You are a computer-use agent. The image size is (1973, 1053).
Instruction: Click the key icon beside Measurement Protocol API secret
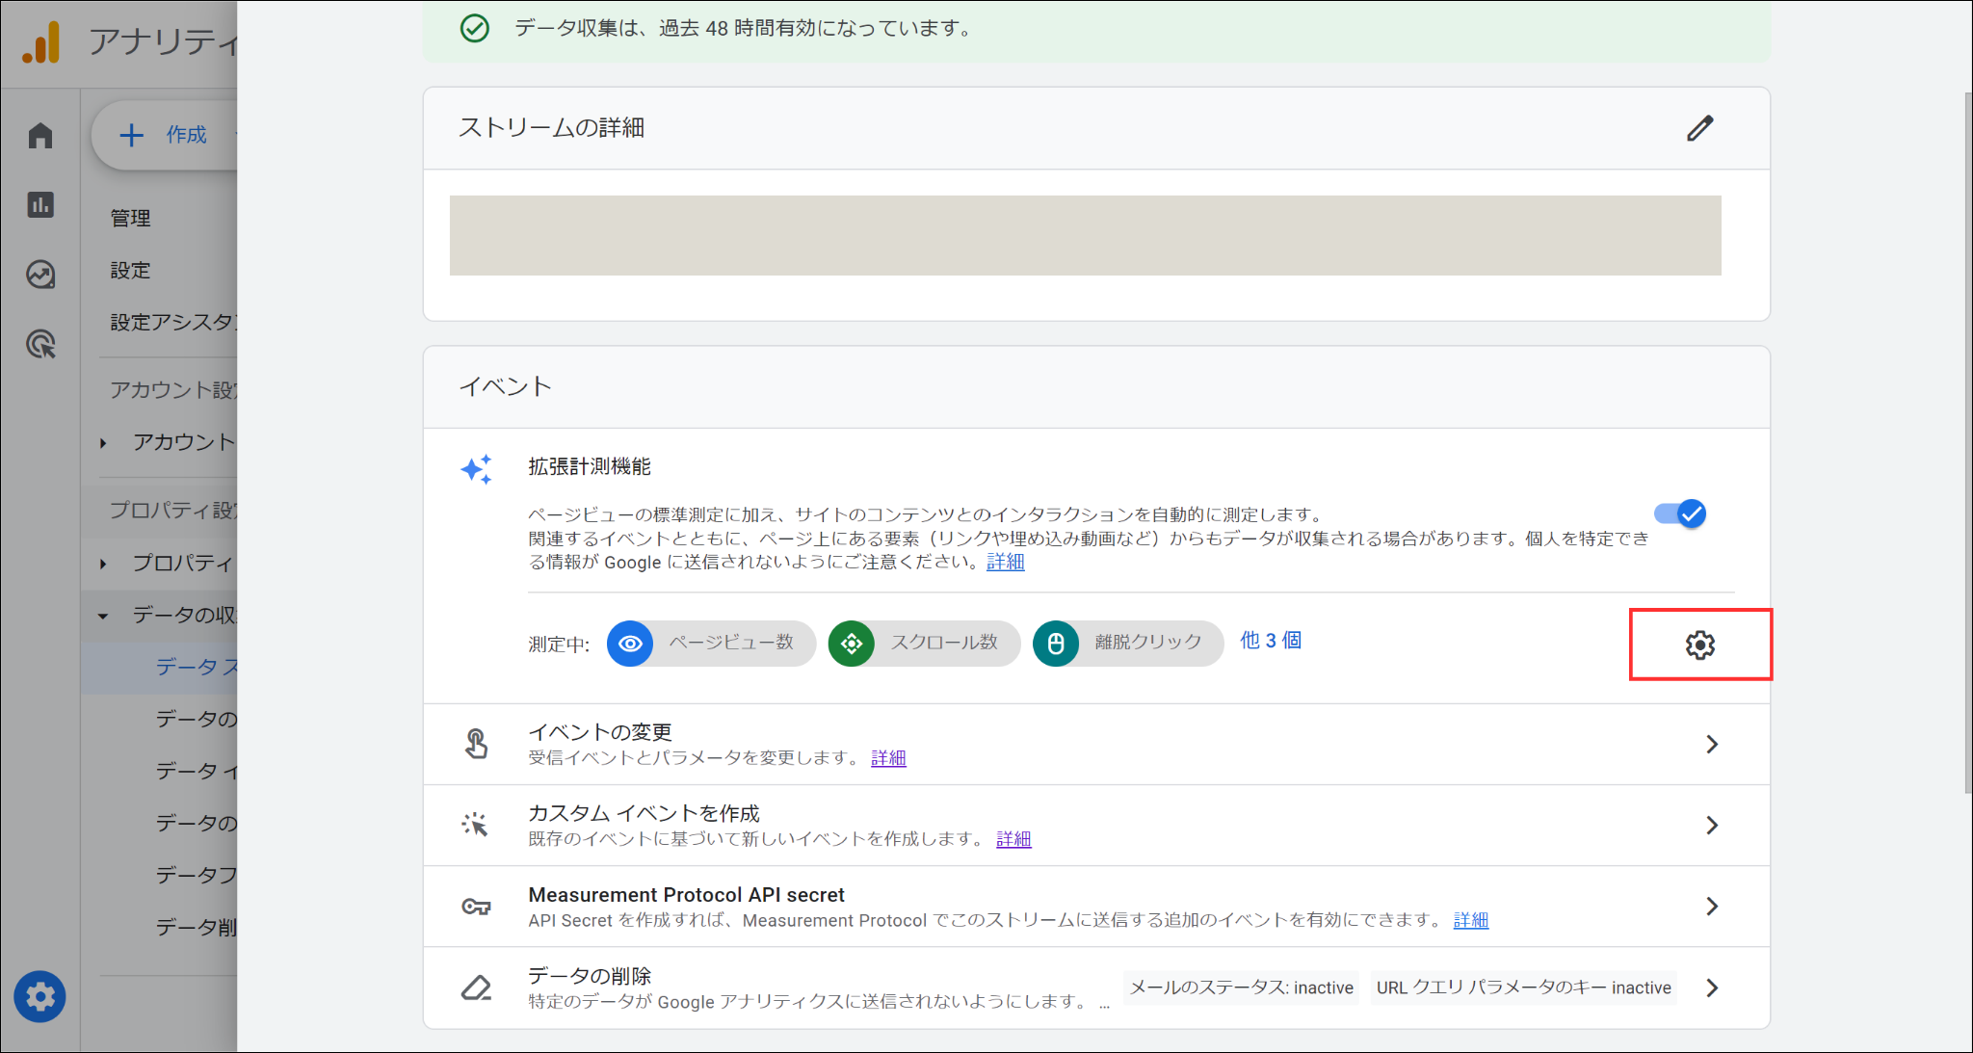tap(476, 907)
